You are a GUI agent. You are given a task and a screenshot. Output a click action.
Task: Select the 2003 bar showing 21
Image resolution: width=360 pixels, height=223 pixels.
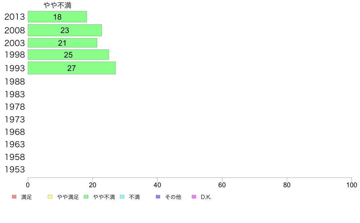(62, 43)
